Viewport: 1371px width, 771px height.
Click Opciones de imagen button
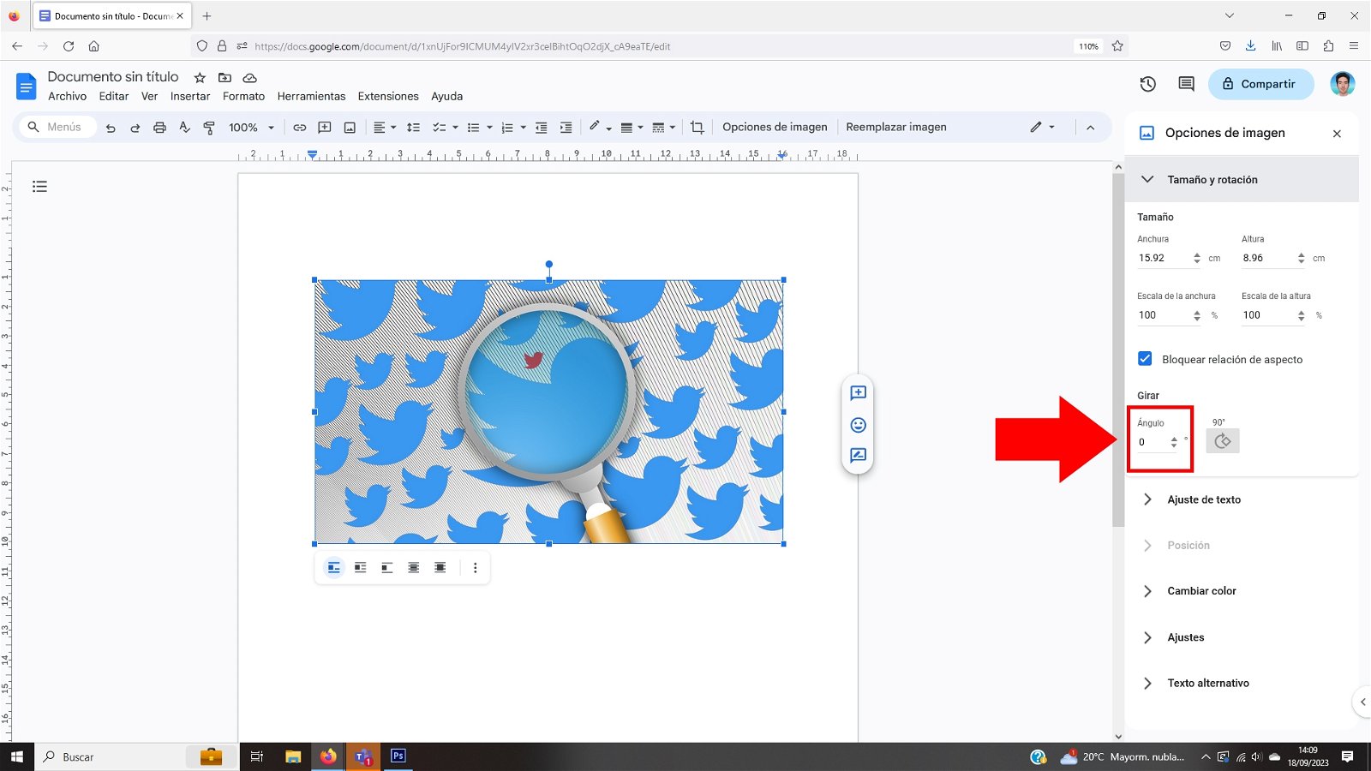click(x=775, y=128)
